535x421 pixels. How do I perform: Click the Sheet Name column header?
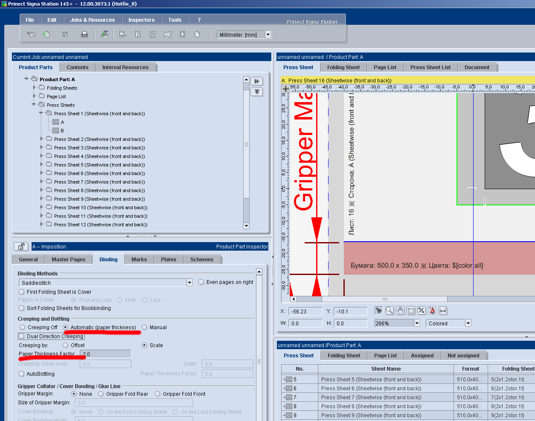386,369
